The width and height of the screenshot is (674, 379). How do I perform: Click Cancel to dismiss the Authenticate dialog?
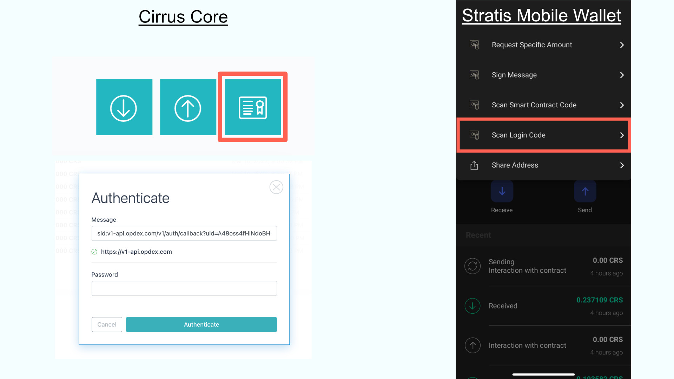(x=106, y=324)
